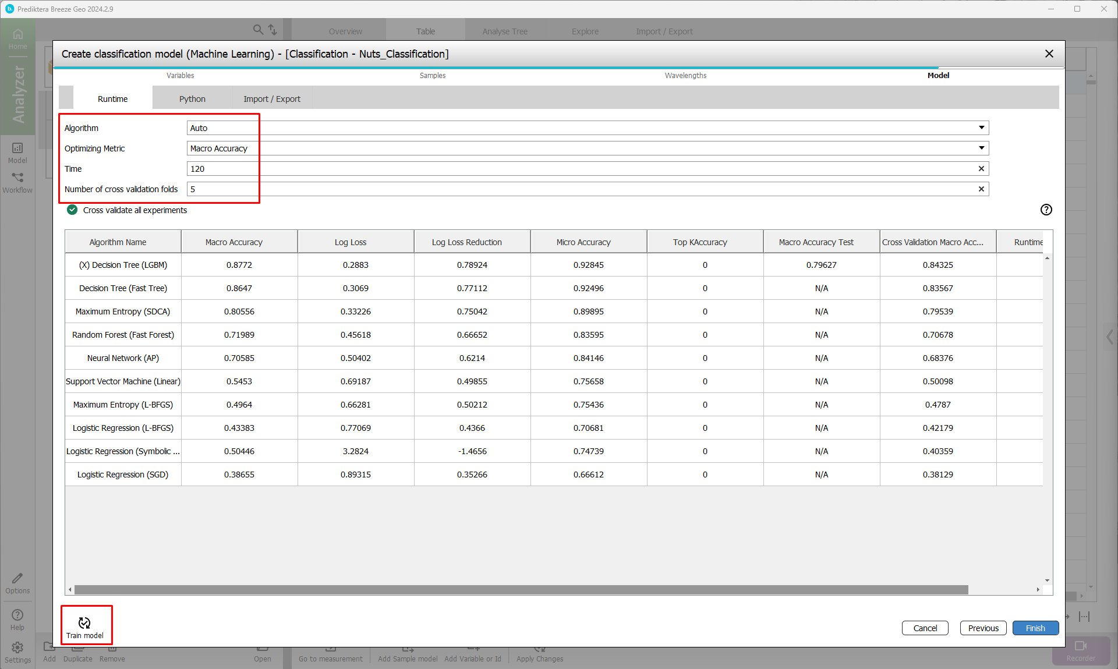This screenshot has height=669, width=1118.
Task: Sort by Macro Accuracy column header
Action: pyautogui.click(x=233, y=242)
